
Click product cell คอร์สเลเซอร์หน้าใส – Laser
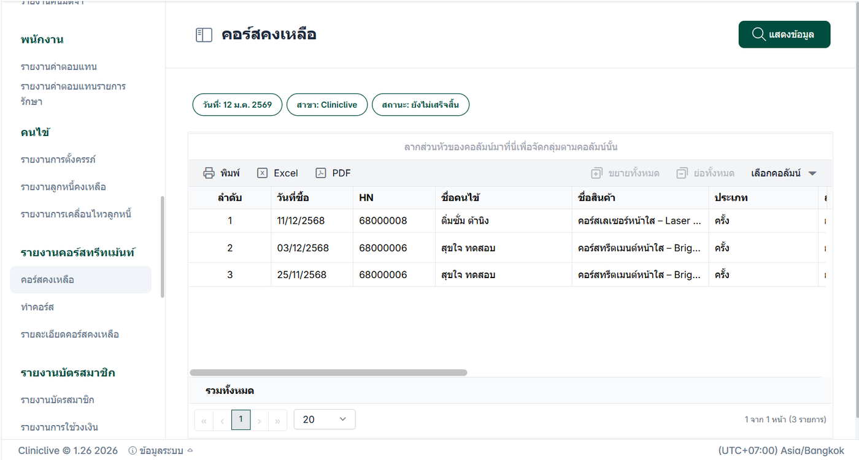(639, 221)
